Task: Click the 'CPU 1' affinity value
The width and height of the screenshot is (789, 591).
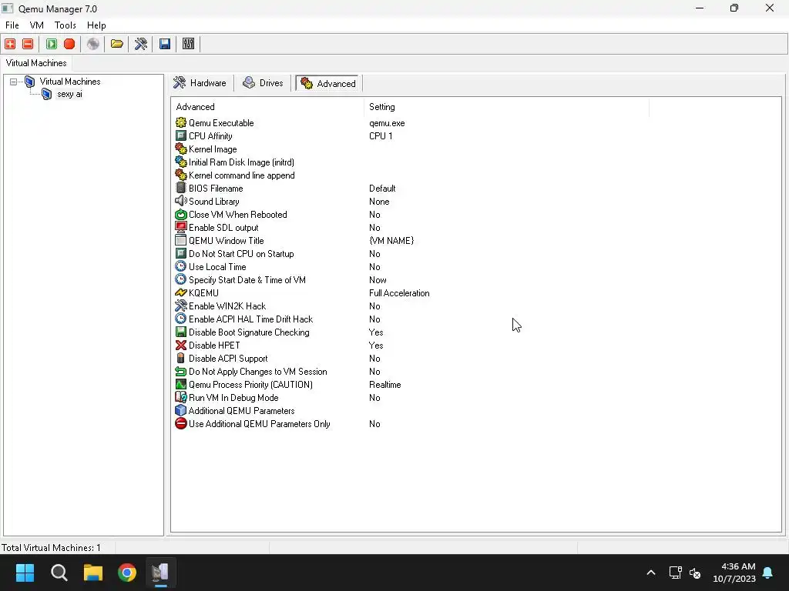Action: [x=381, y=136]
